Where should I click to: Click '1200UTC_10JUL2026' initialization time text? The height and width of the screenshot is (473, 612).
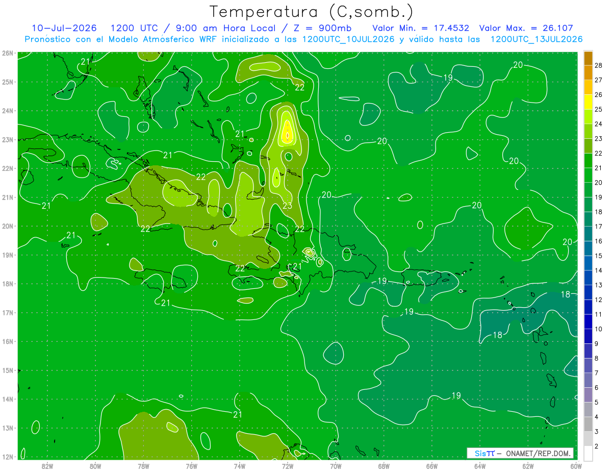click(x=348, y=39)
